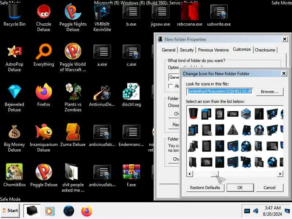
Task: Click the icon list left scroll arrow
Action: click(189, 174)
